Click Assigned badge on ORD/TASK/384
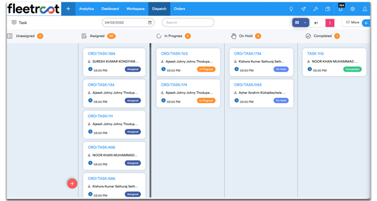 click(133, 69)
